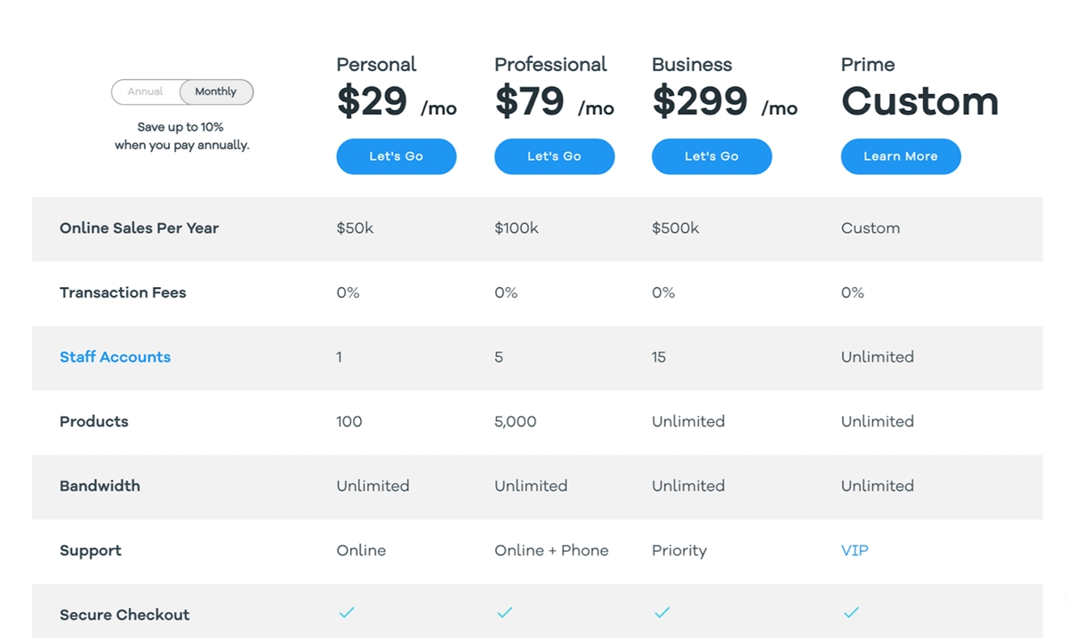Click Learn More for the Prime plan
The width and height of the screenshot is (1067, 638).
pyautogui.click(x=901, y=156)
